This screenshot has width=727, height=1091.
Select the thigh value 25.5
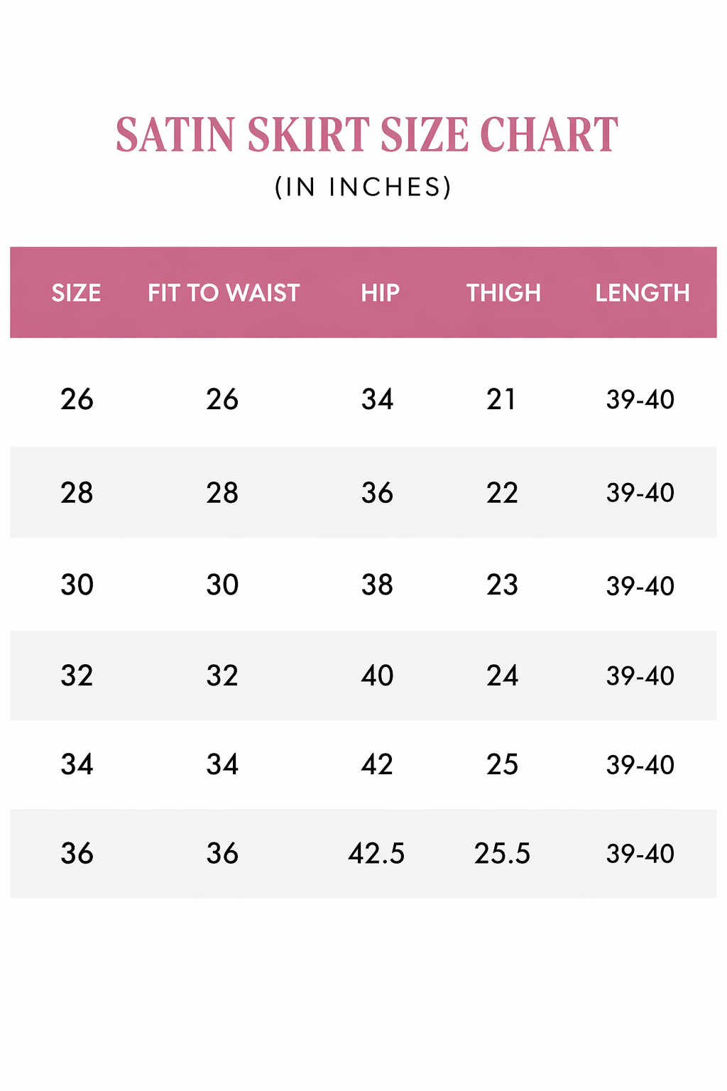pyautogui.click(x=502, y=853)
